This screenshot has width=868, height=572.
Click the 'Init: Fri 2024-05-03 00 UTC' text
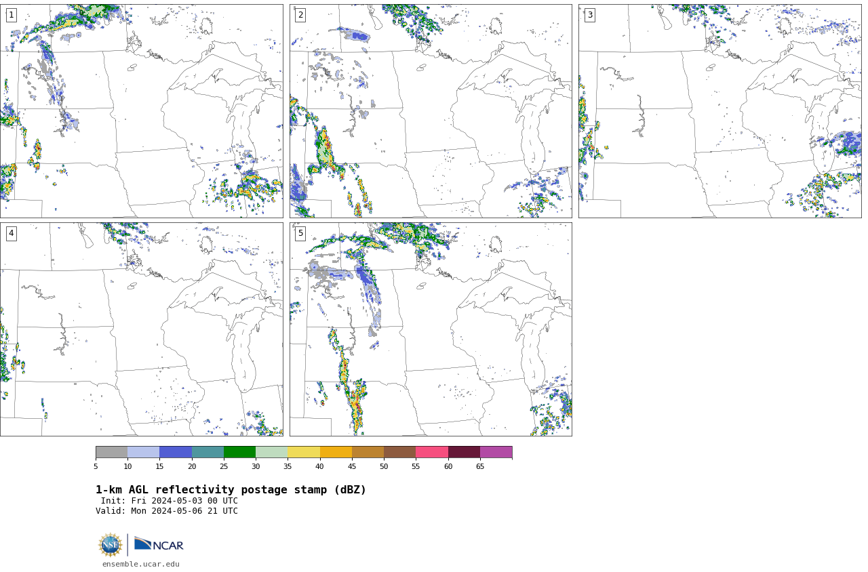(170, 501)
